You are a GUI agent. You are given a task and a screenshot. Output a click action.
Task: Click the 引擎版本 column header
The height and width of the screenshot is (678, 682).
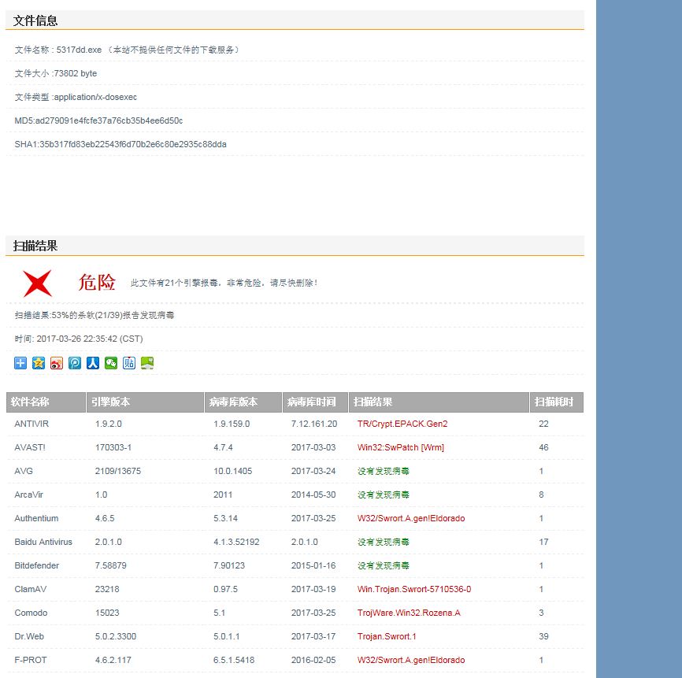tap(145, 402)
